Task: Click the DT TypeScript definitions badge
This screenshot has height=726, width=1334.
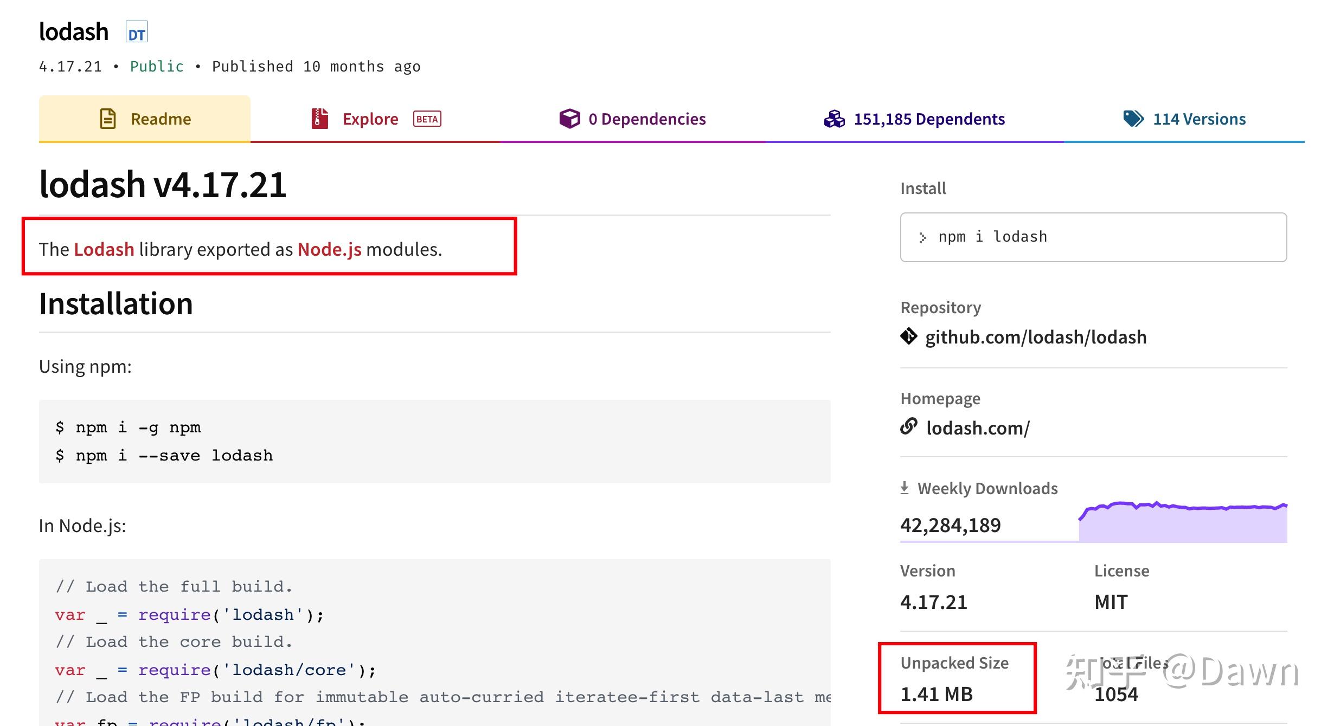Action: 136,33
